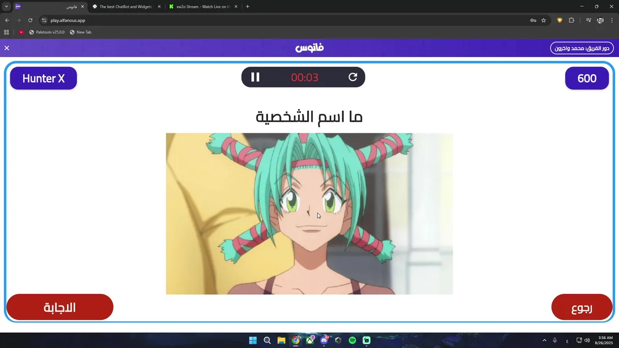Open the Chrome profile avatar
This screenshot has height=348, width=619.
tap(600, 20)
